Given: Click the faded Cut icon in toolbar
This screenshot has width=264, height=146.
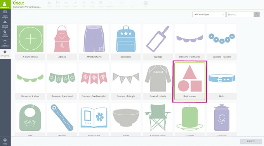Looking at the screenshot, I should 84,4.
